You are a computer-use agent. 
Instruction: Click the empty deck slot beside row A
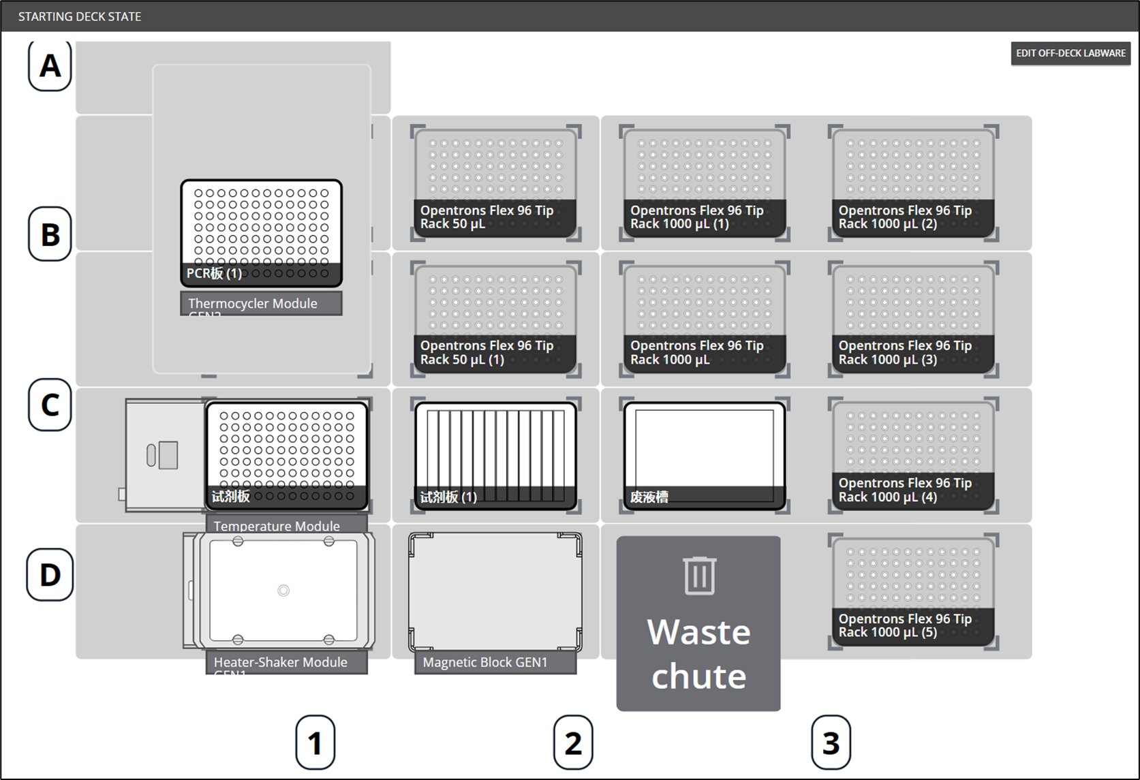coord(112,77)
